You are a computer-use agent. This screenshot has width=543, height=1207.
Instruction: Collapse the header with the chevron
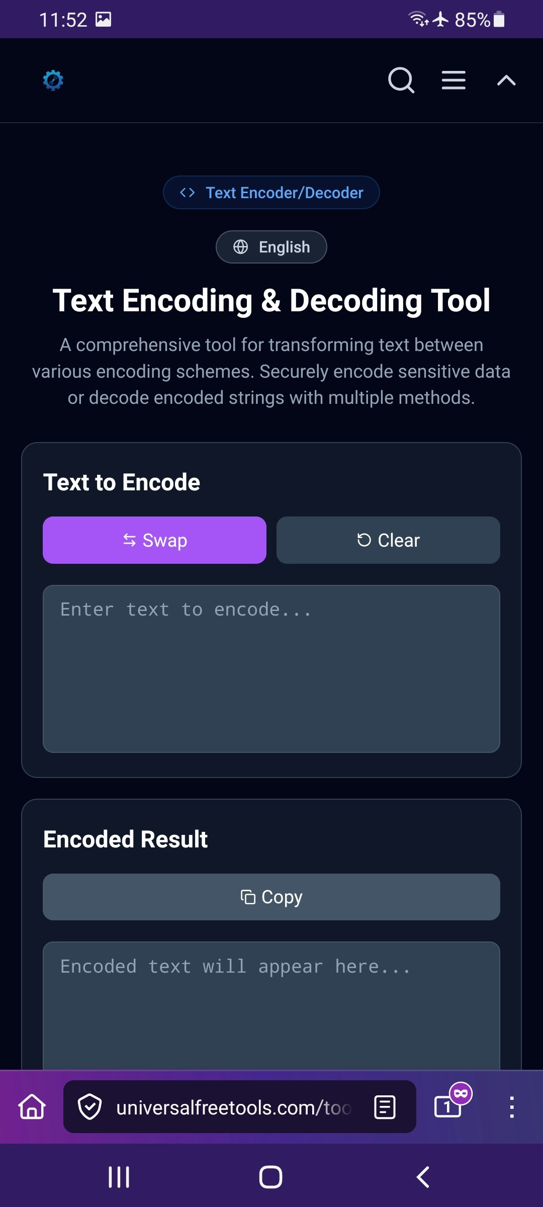tap(506, 80)
